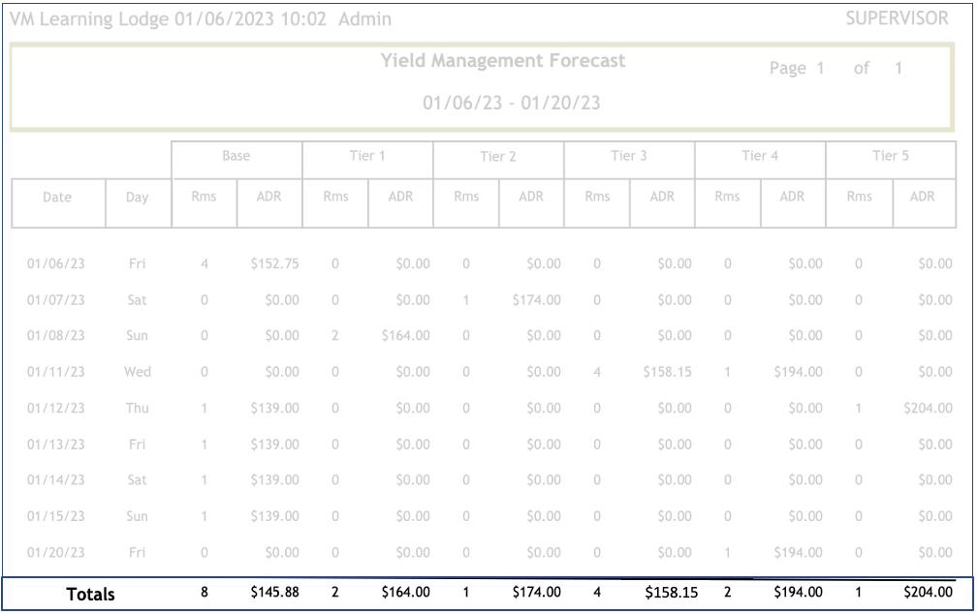Select the 01/11/23 date cell
Image resolution: width=978 pixels, height=614 pixels.
point(56,372)
